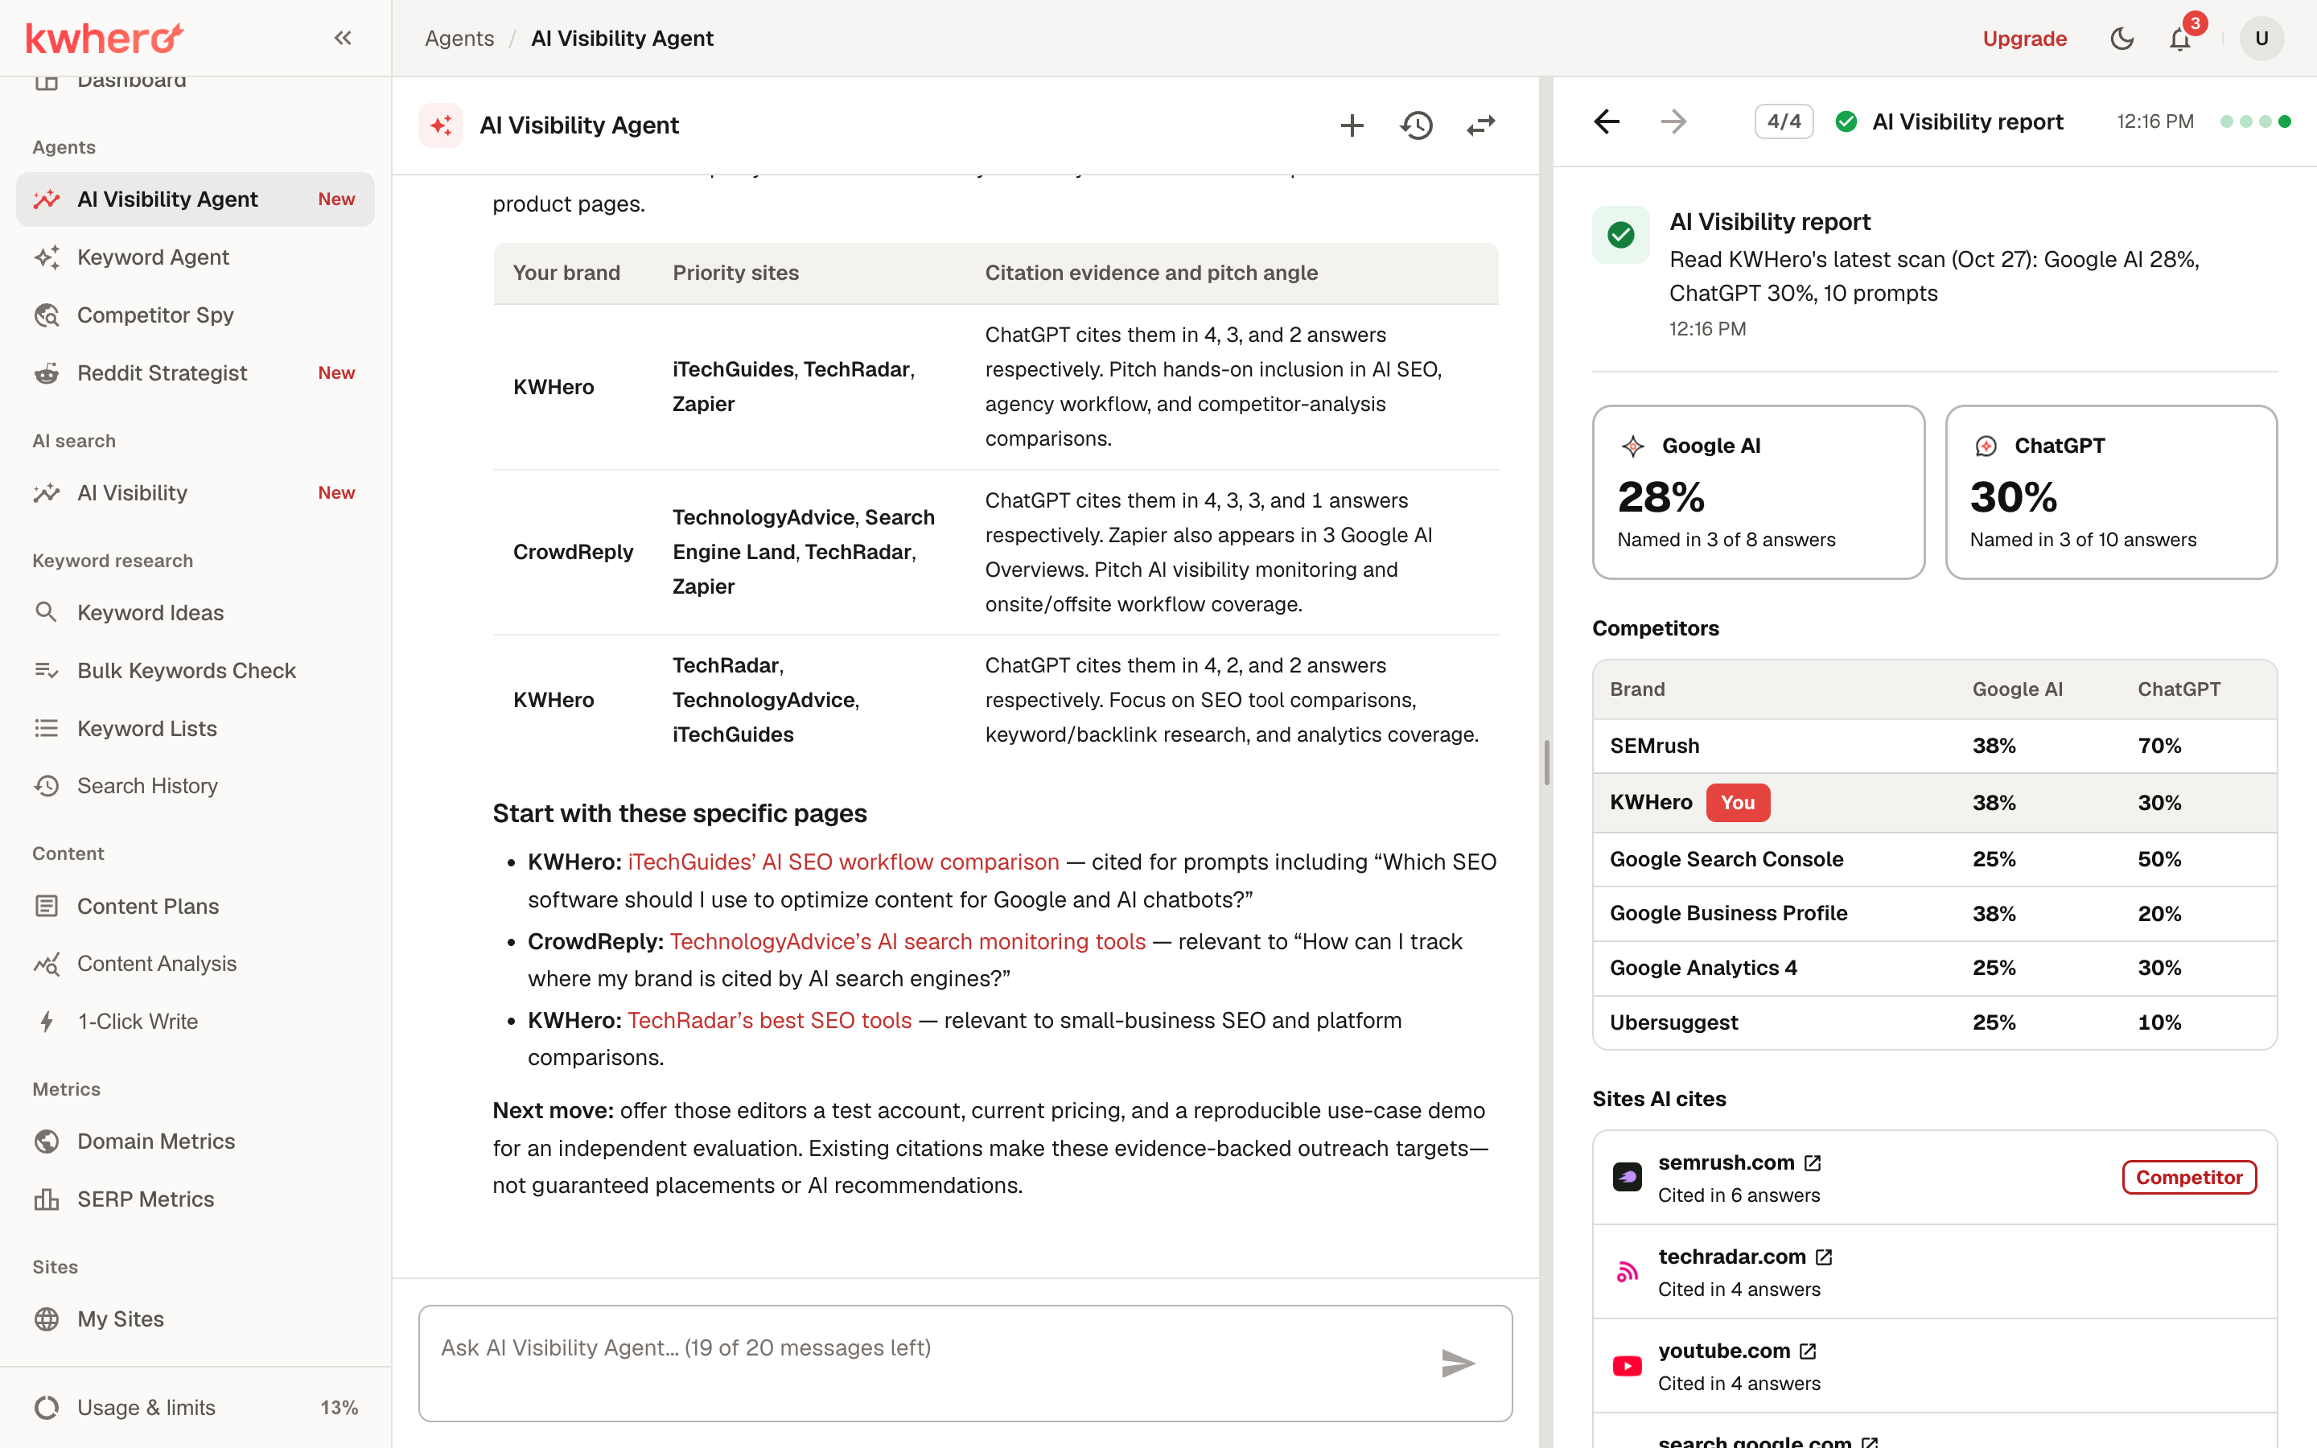2317x1448 pixels.
Task: Open Content Analysis page
Action: [195, 964]
